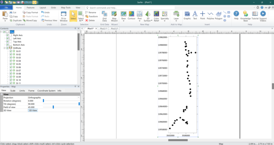
Task: Click the Tilt degrees slider handle
Action: [x=79, y=104]
